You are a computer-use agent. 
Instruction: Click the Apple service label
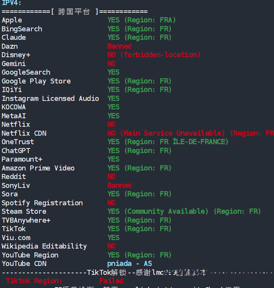point(12,20)
